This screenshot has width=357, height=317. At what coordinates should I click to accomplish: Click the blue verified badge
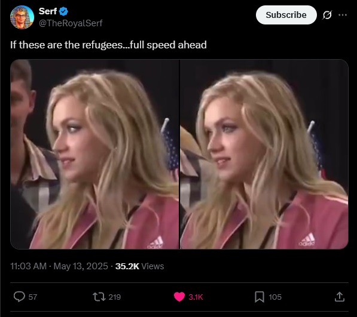coord(63,11)
